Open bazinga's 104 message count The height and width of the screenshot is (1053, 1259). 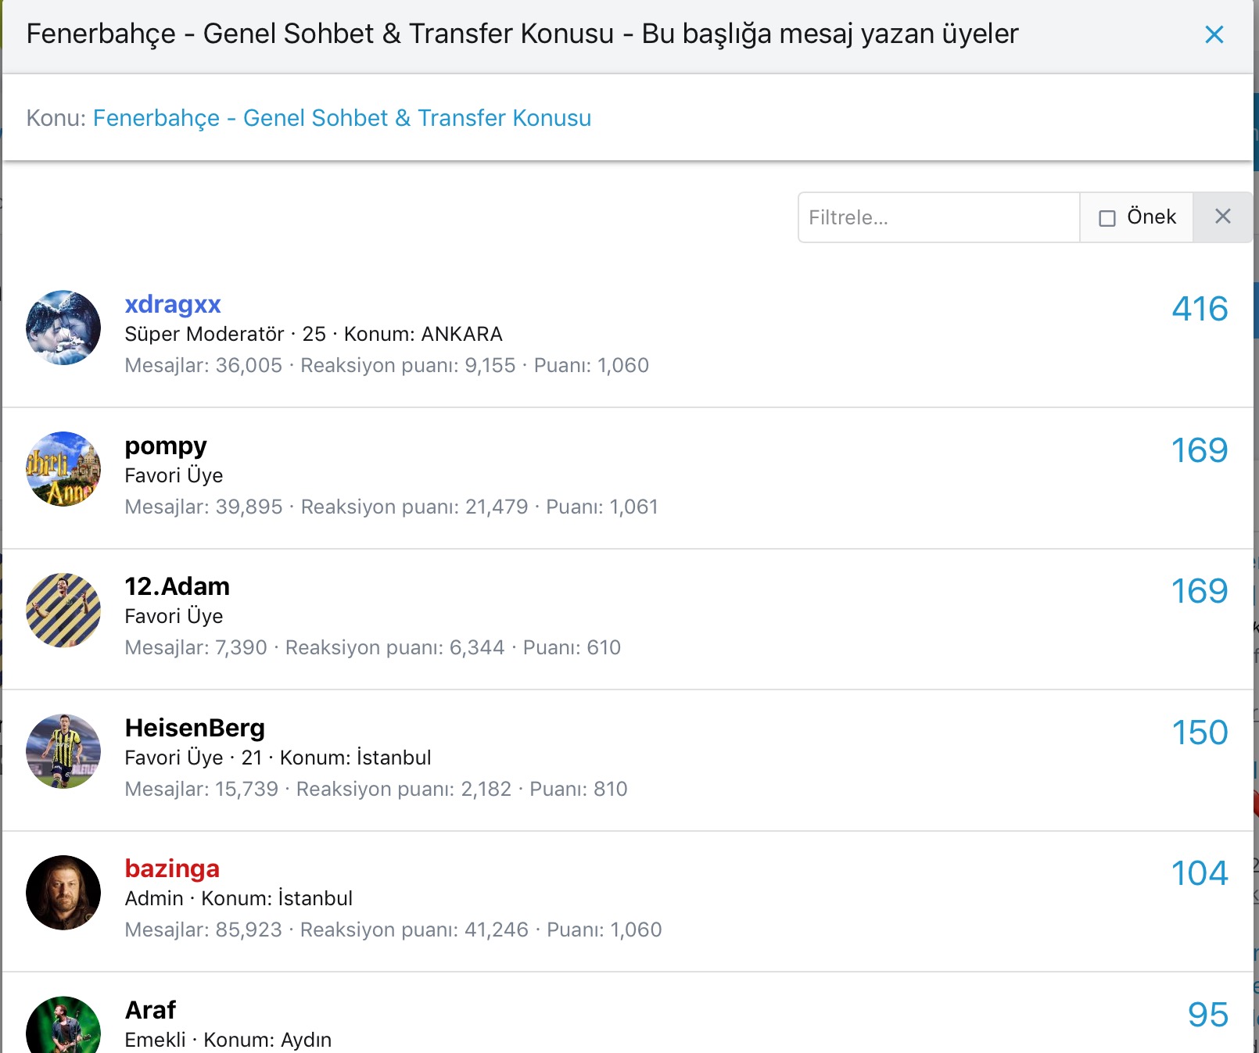pos(1199,873)
